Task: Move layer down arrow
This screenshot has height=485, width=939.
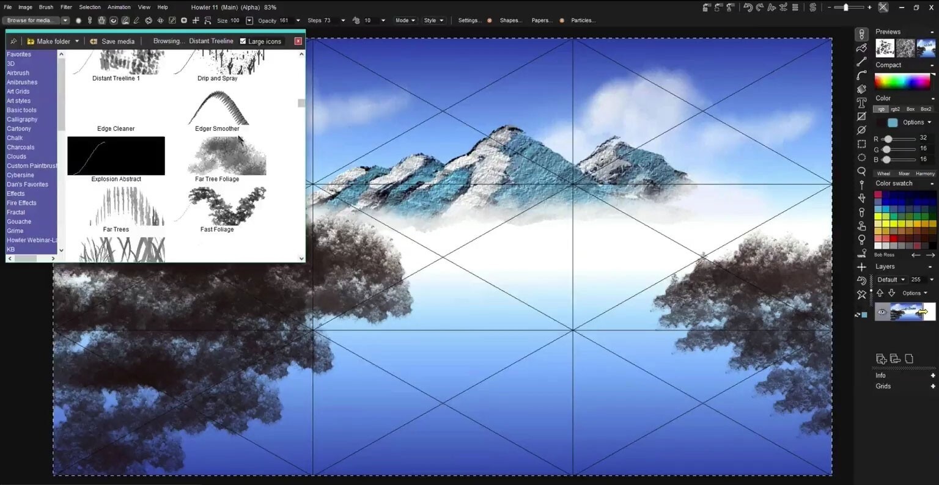Action: pos(891,293)
